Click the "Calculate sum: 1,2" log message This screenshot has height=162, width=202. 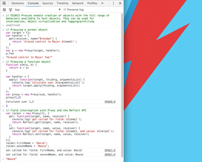(20, 102)
